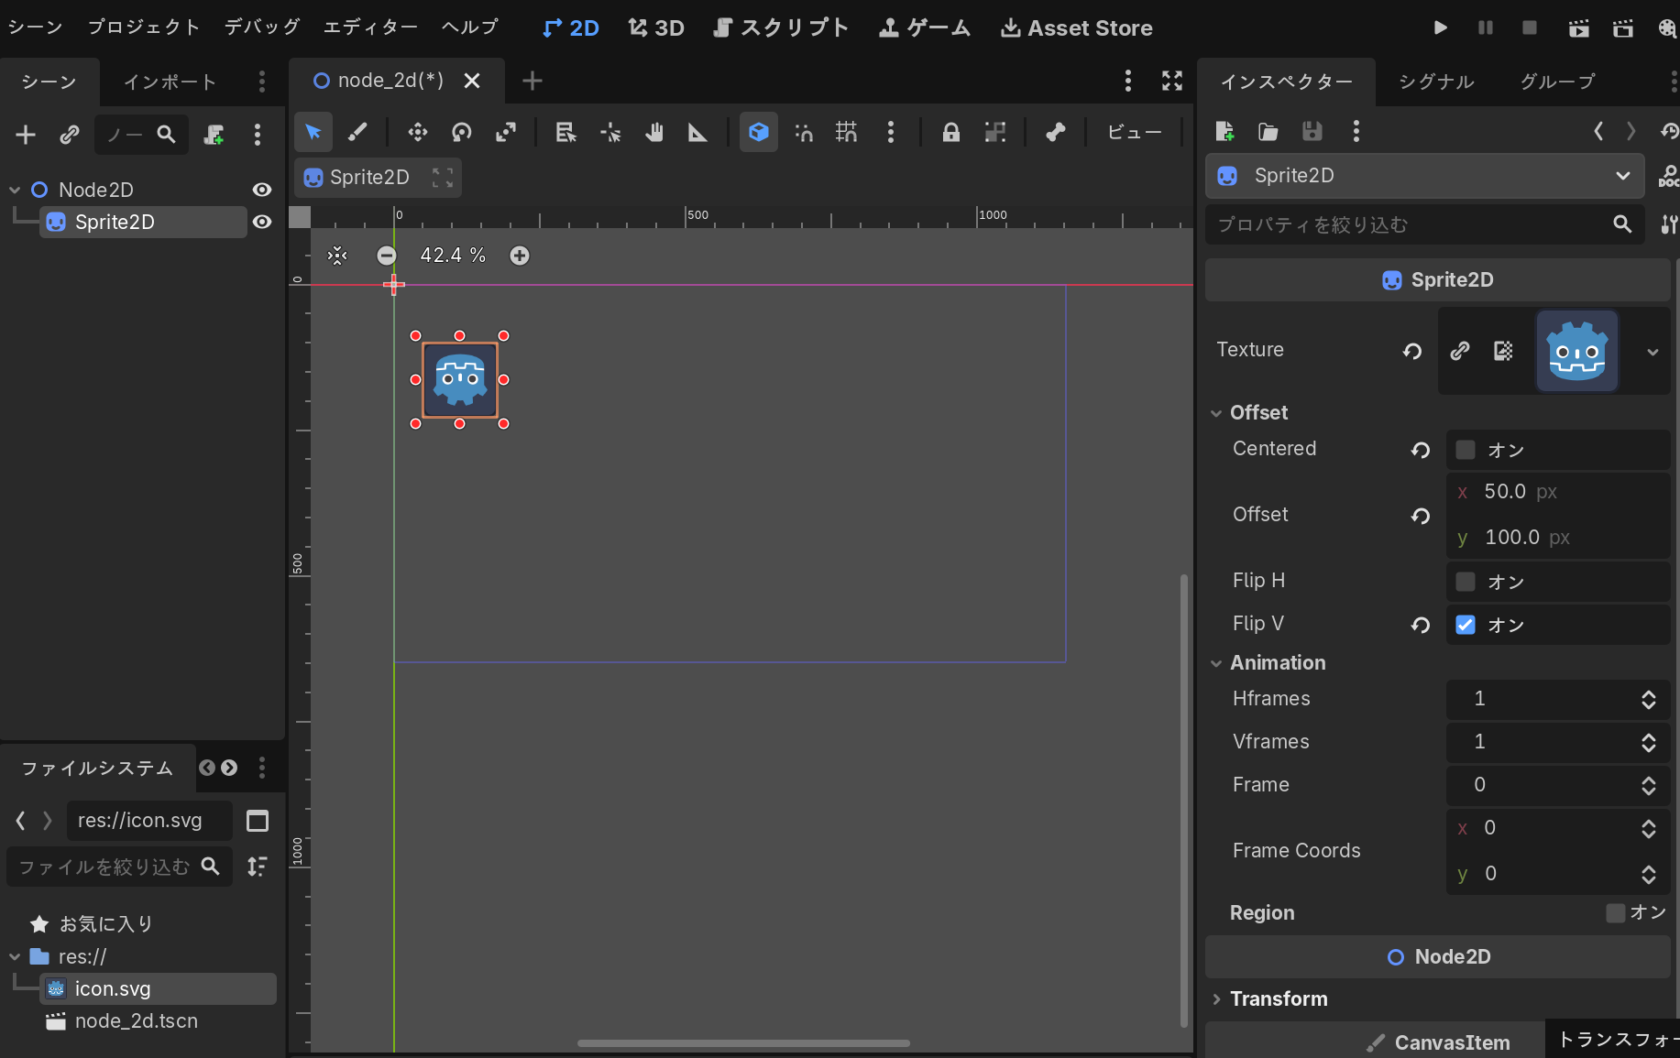Zoom in canvas plus button
This screenshot has height=1058, width=1680.
point(520,256)
